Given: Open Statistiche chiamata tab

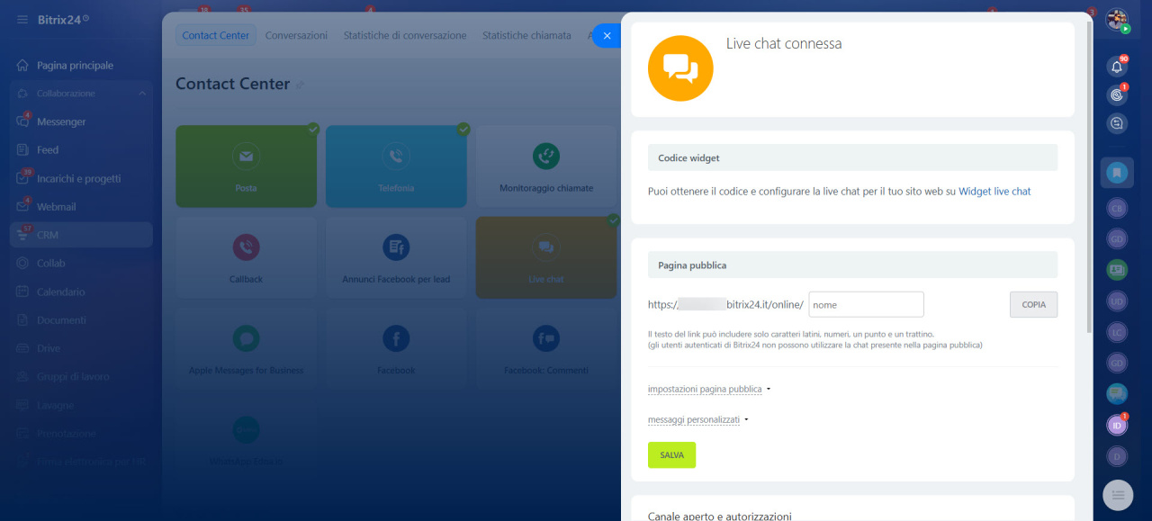Looking at the screenshot, I should [x=526, y=35].
